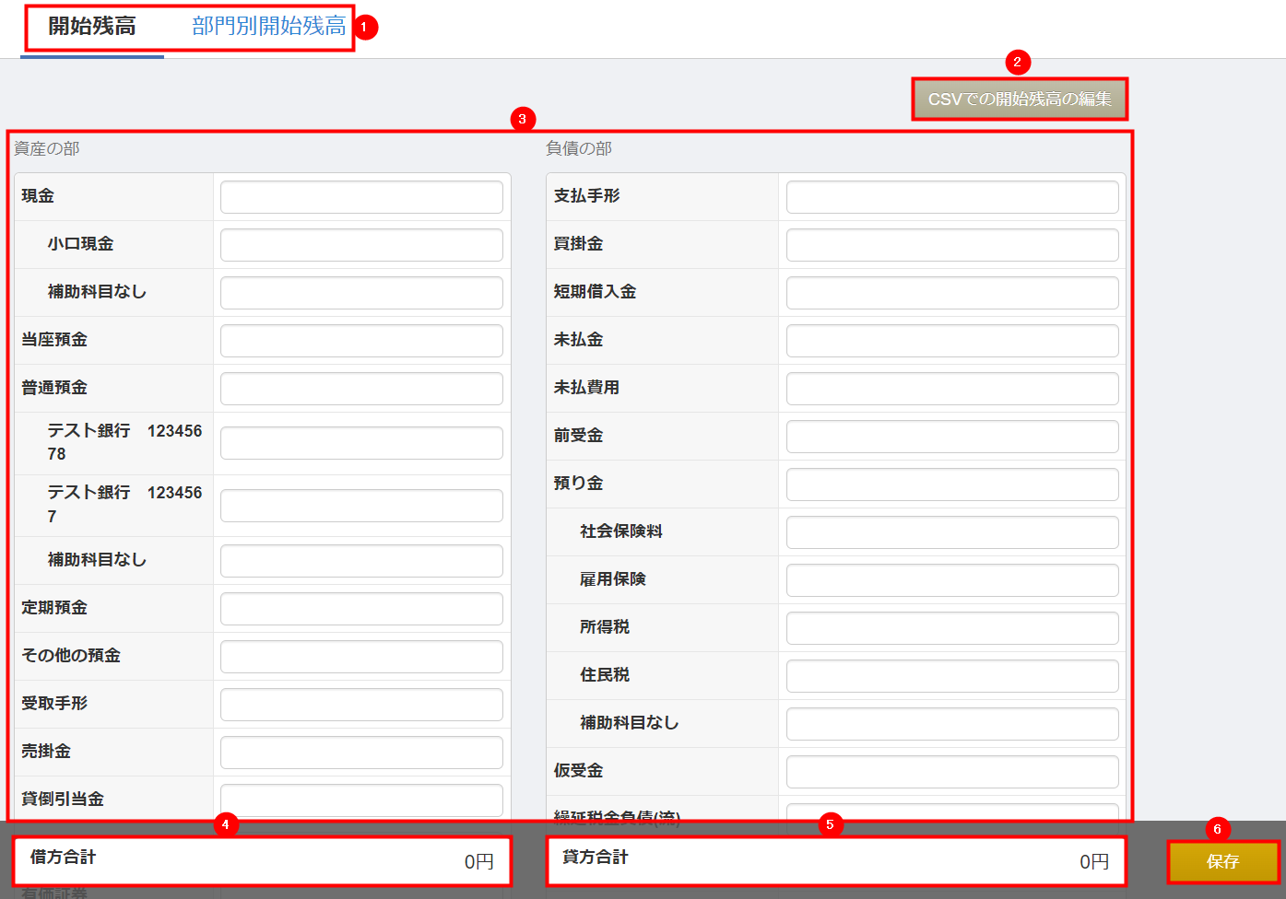Click the 定期預金 amount field
Image resolution: width=1286 pixels, height=899 pixels.
pos(361,609)
